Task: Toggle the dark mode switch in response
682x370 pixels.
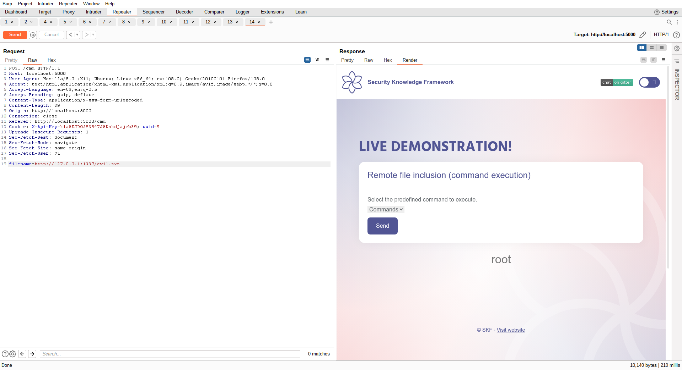Action: [649, 82]
